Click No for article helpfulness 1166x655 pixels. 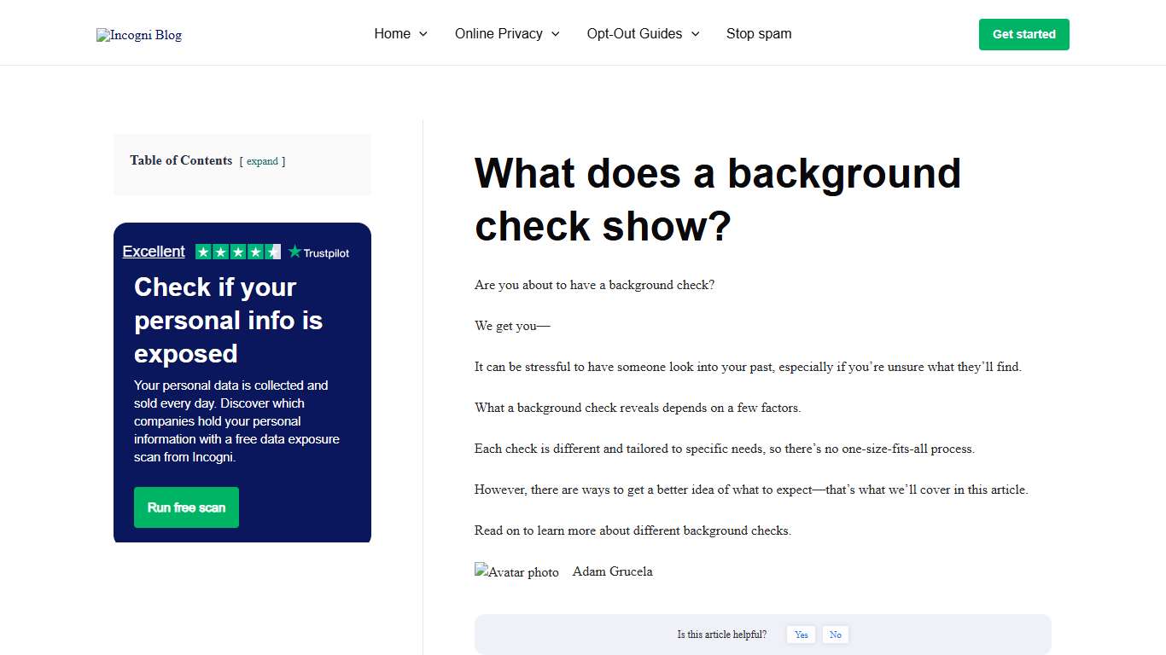(x=835, y=635)
